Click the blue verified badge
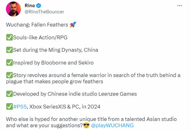This screenshot has height=130, width=192. [x=39, y=6]
